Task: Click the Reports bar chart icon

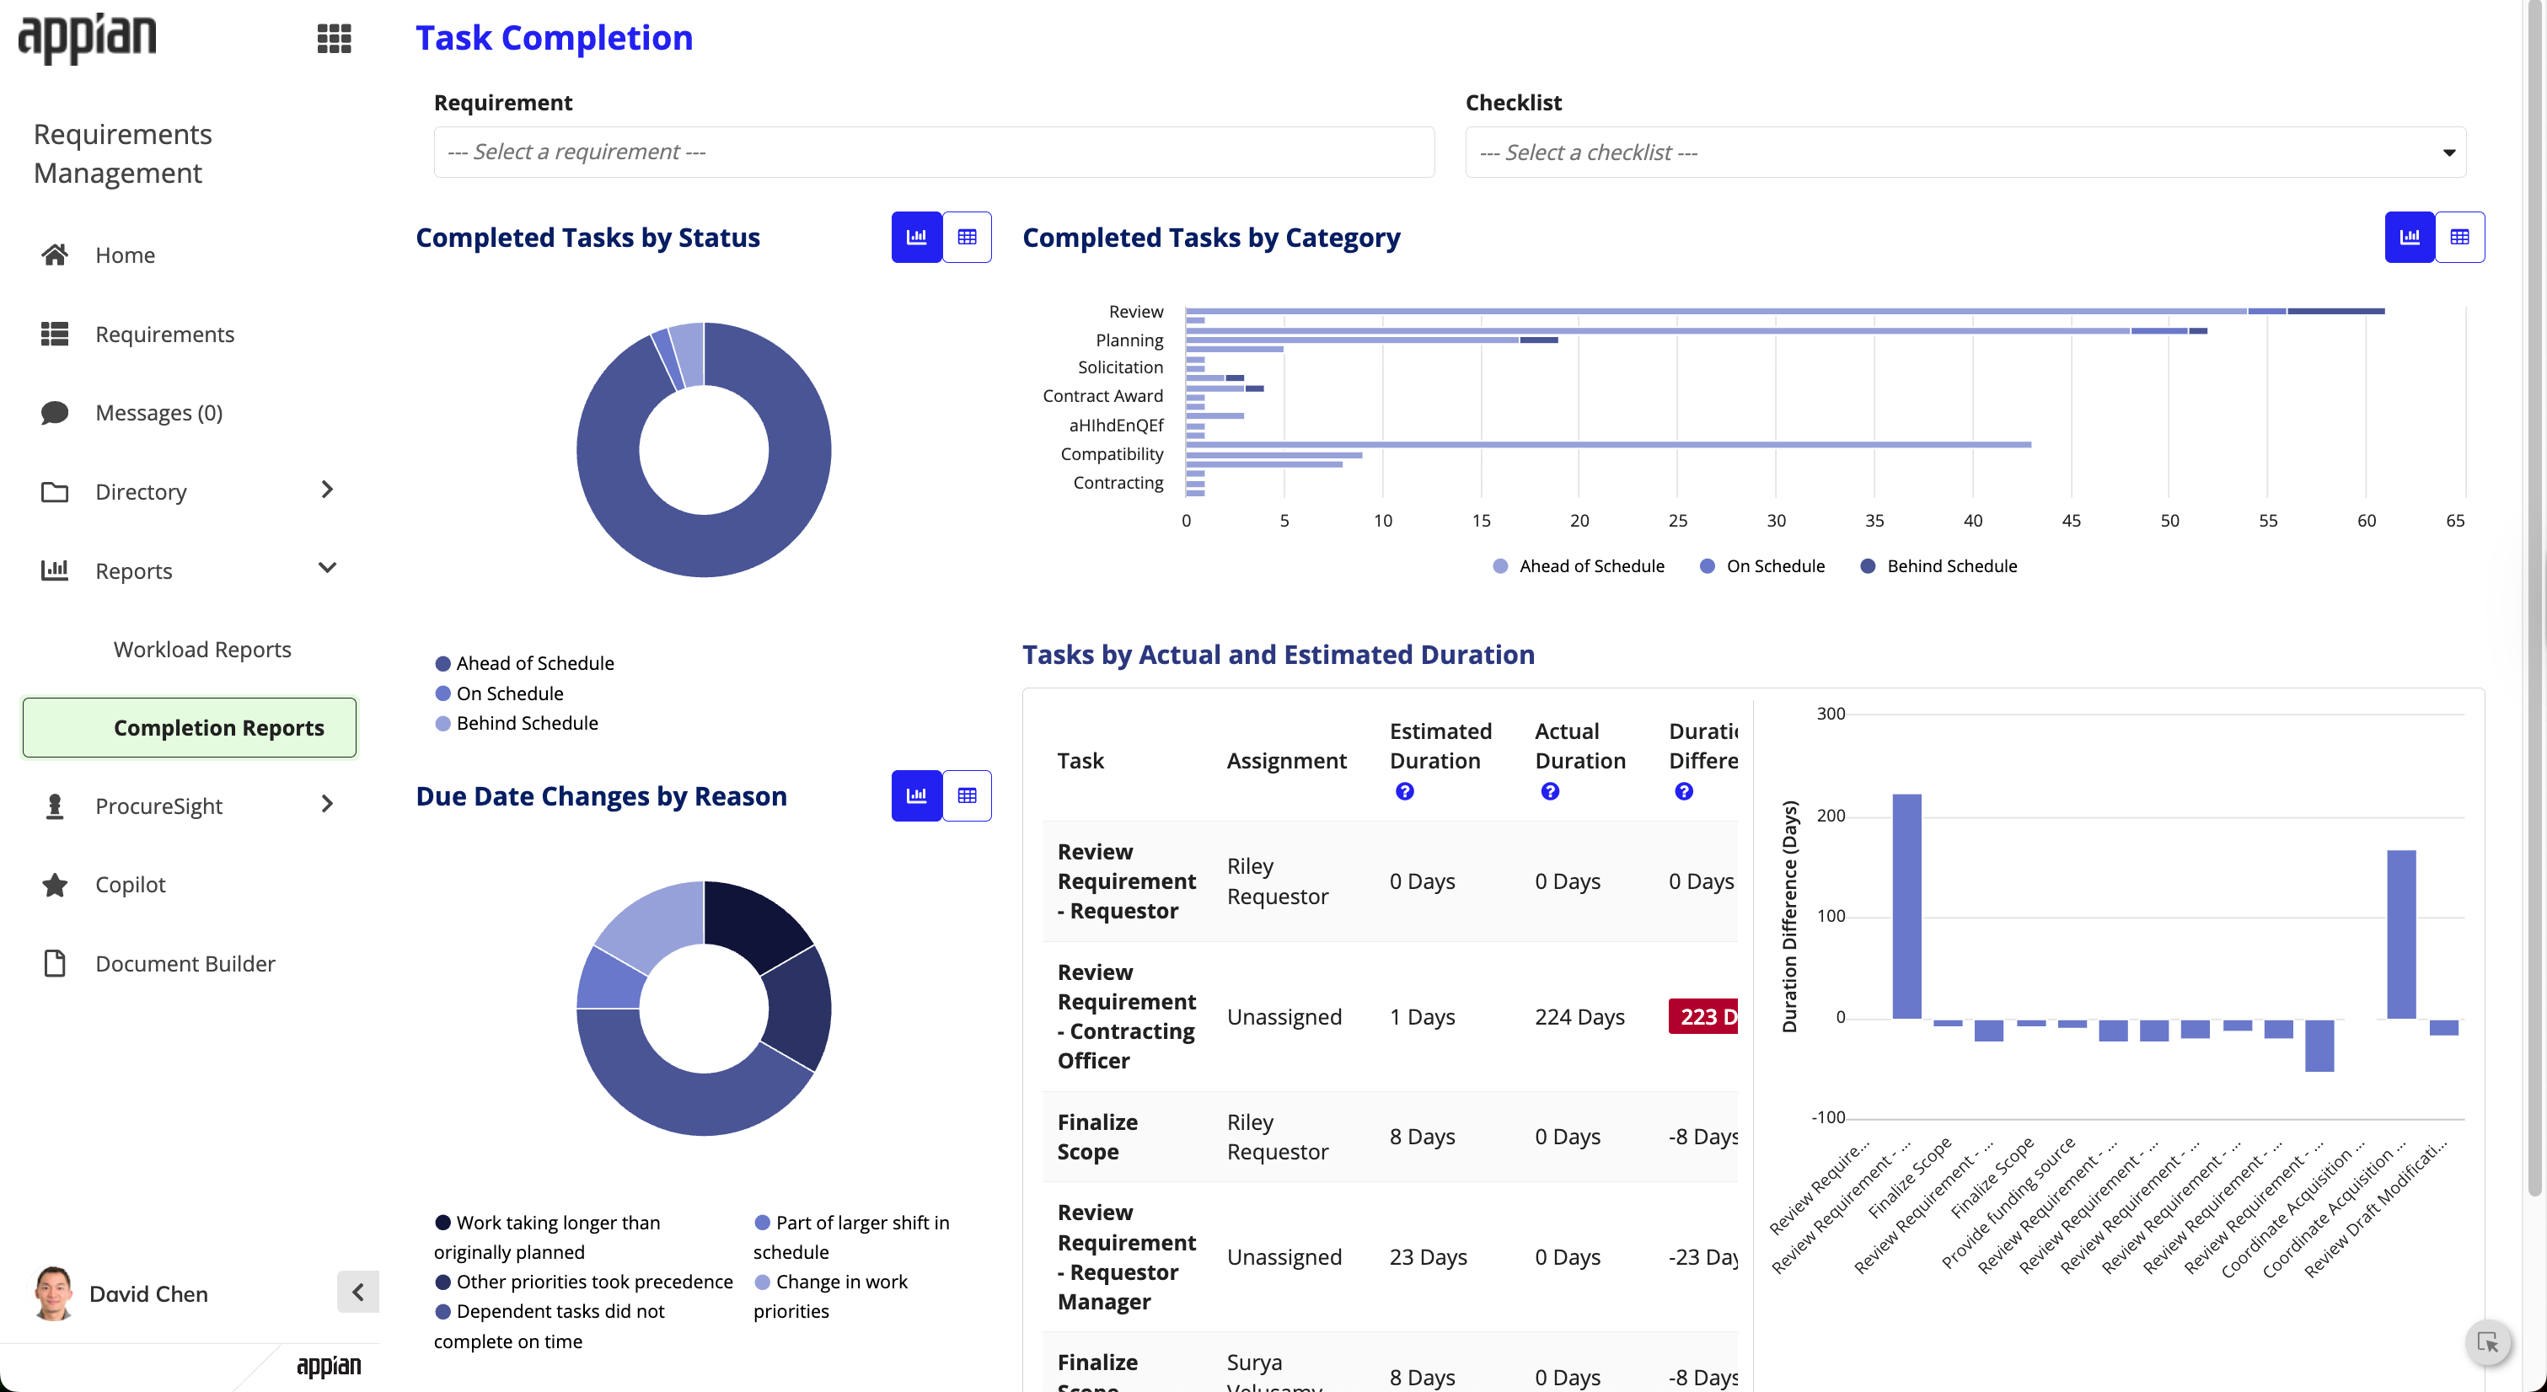Action: (x=56, y=570)
